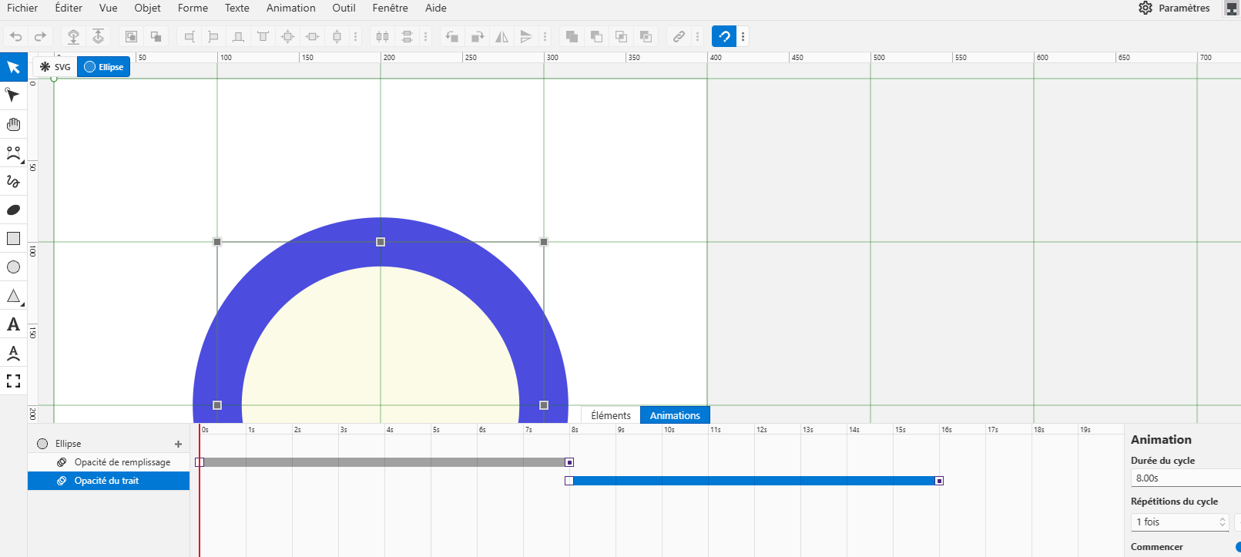The width and height of the screenshot is (1241, 557).
Task: Select the rectangle shape tool
Action: pos(13,238)
